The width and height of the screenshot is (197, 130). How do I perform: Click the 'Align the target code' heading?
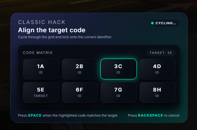[x=52, y=30]
